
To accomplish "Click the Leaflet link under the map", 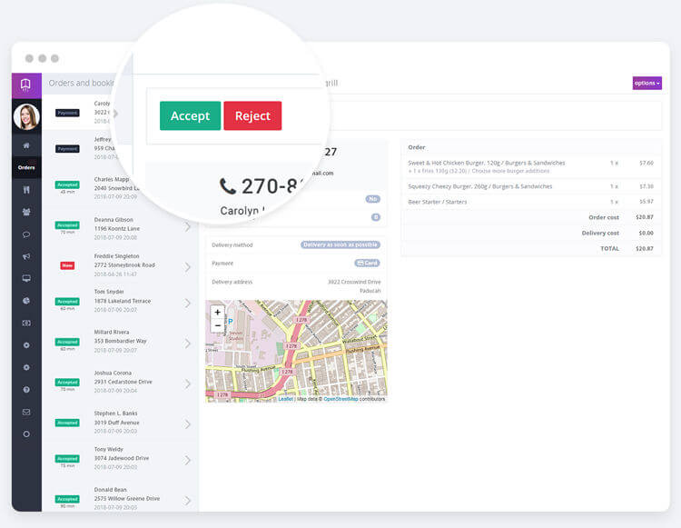I will (286, 399).
